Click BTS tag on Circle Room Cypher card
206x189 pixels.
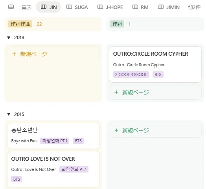(x=158, y=75)
